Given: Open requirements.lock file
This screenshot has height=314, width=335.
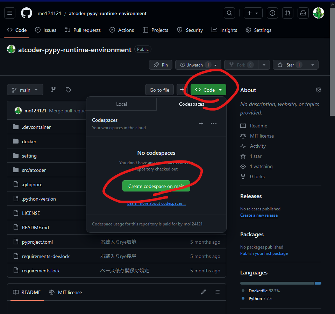Looking at the screenshot, I should (41, 271).
